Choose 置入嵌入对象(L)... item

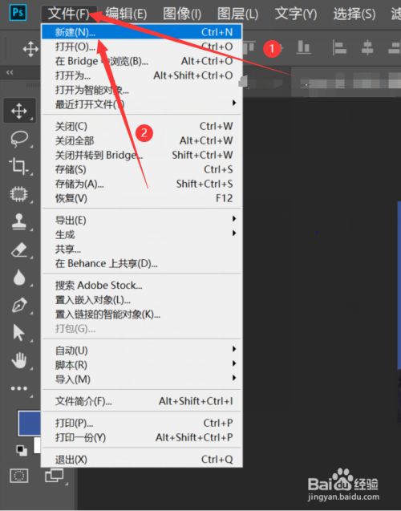[x=142, y=299]
